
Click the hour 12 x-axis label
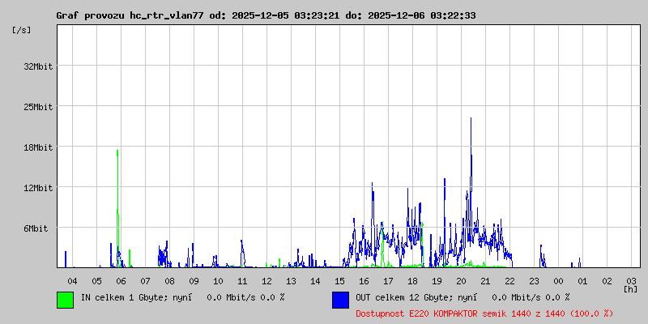tap(266, 279)
